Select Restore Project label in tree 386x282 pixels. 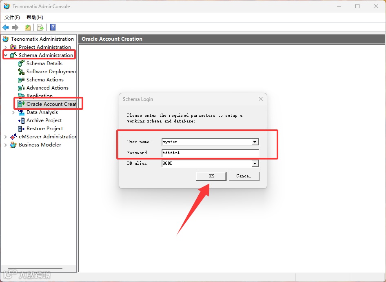pos(44,128)
